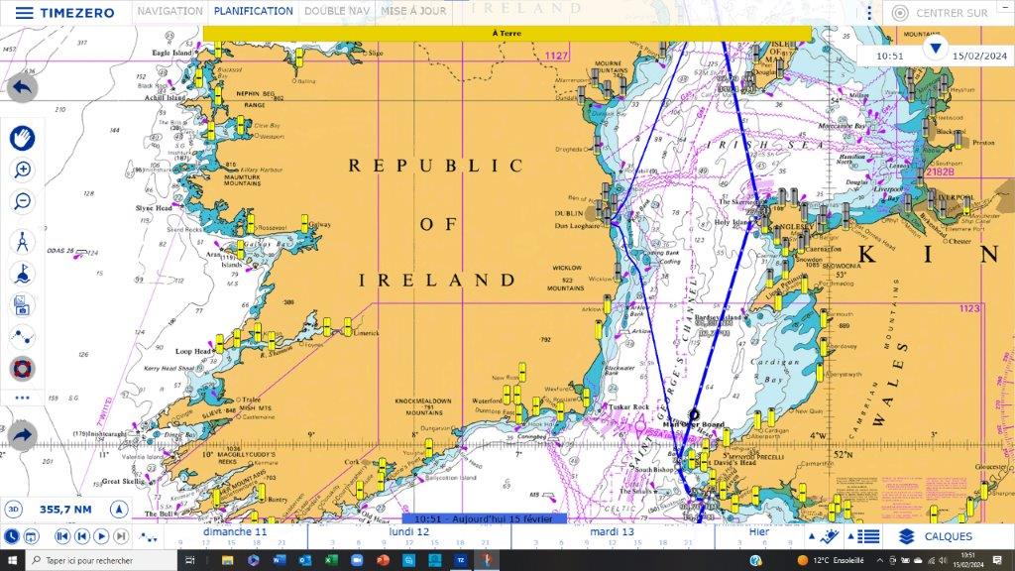Select the route creation tool
The image size is (1015, 571).
point(23,337)
